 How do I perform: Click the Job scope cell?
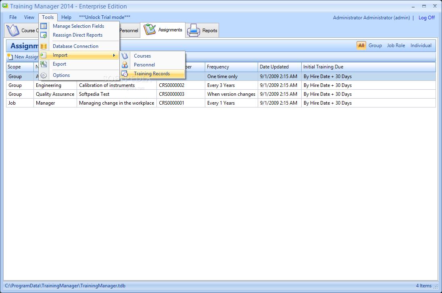20,103
